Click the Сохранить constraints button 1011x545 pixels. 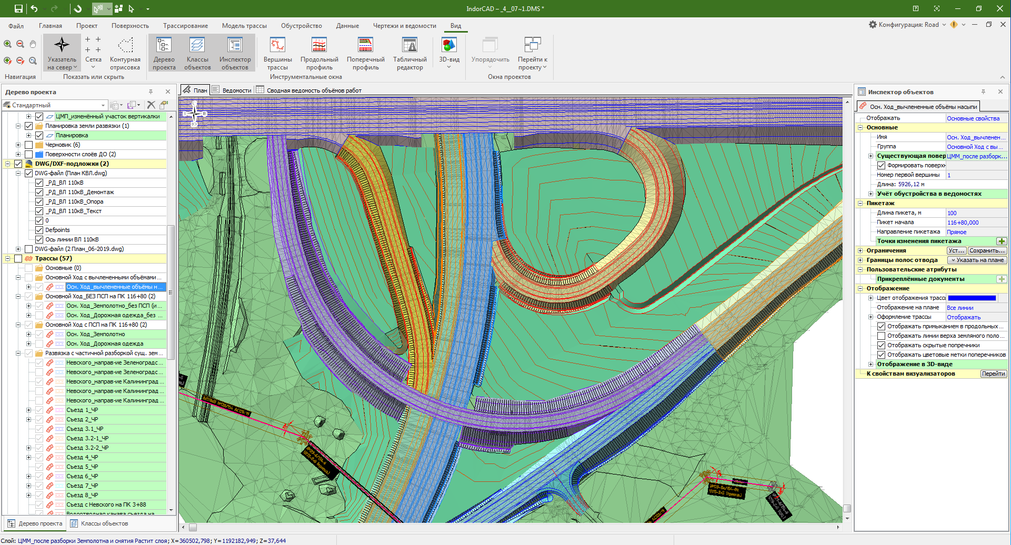pos(987,250)
